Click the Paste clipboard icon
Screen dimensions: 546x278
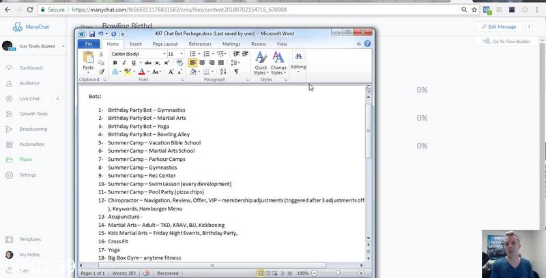point(88,57)
